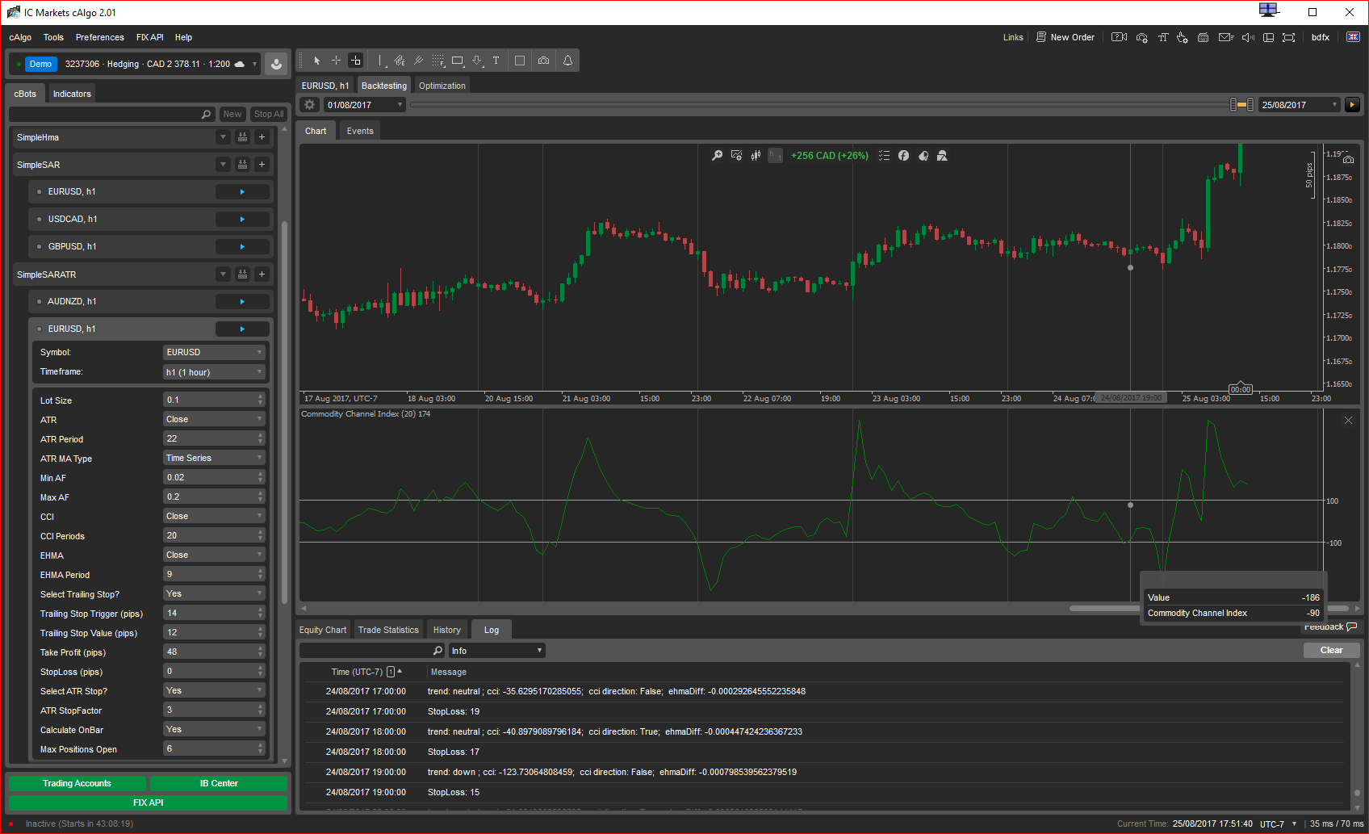Screen dimensions: 1369x834
Task: Share the chart to Facebook
Action: coord(903,156)
